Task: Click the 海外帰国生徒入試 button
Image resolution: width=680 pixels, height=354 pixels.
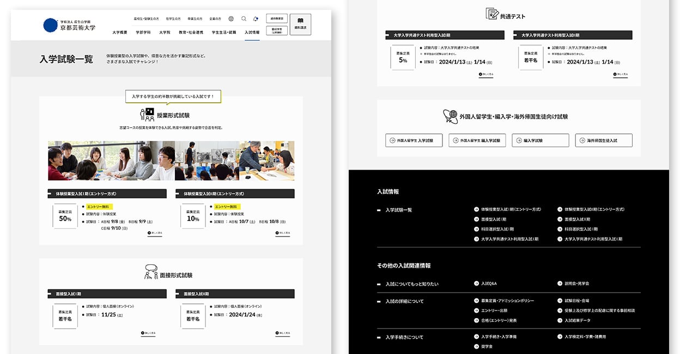Action: pos(603,140)
